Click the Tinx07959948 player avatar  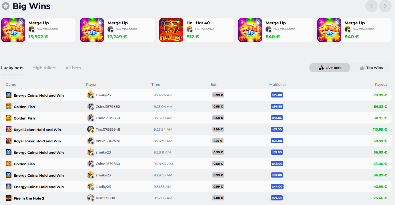[91, 130]
